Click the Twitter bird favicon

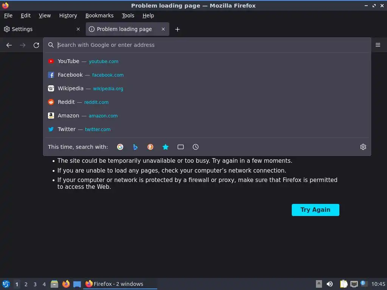click(x=51, y=129)
